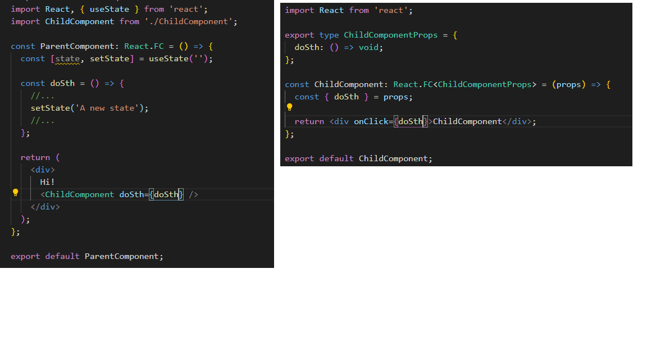Click the lightbulb below const { doSth } = props
This screenshot has width=647, height=364.
(x=290, y=107)
